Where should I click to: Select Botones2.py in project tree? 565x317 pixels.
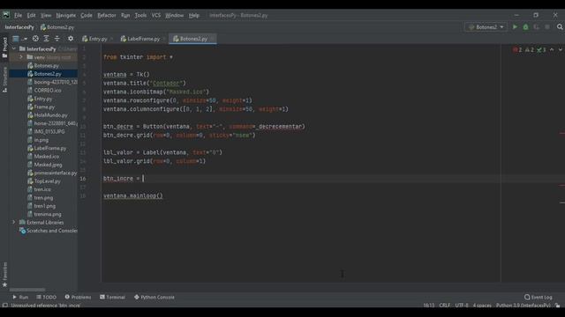point(45,74)
